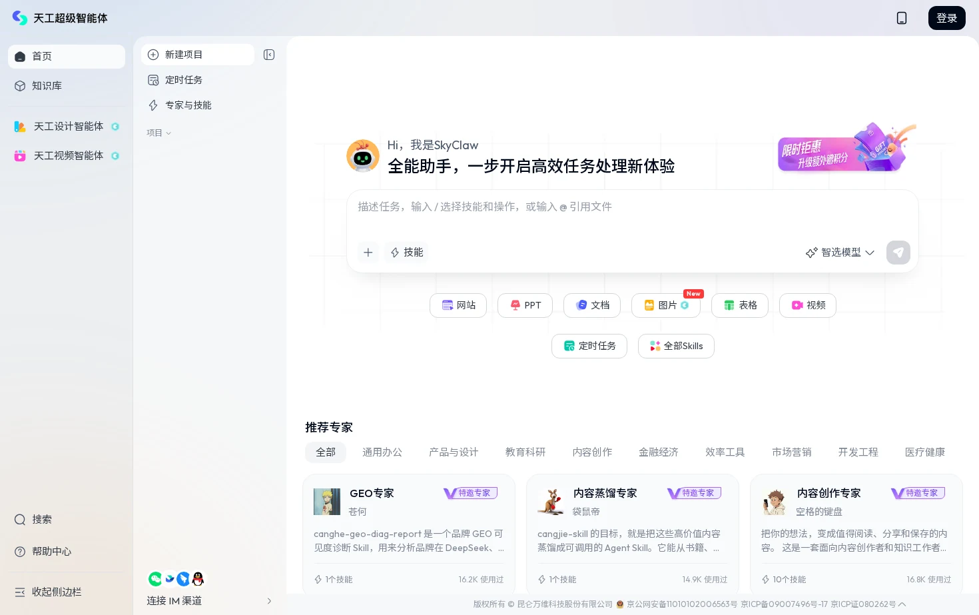Screen dimensions: 979x615
Task: Switch to the 通用办公 tab
Action: tap(382, 452)
